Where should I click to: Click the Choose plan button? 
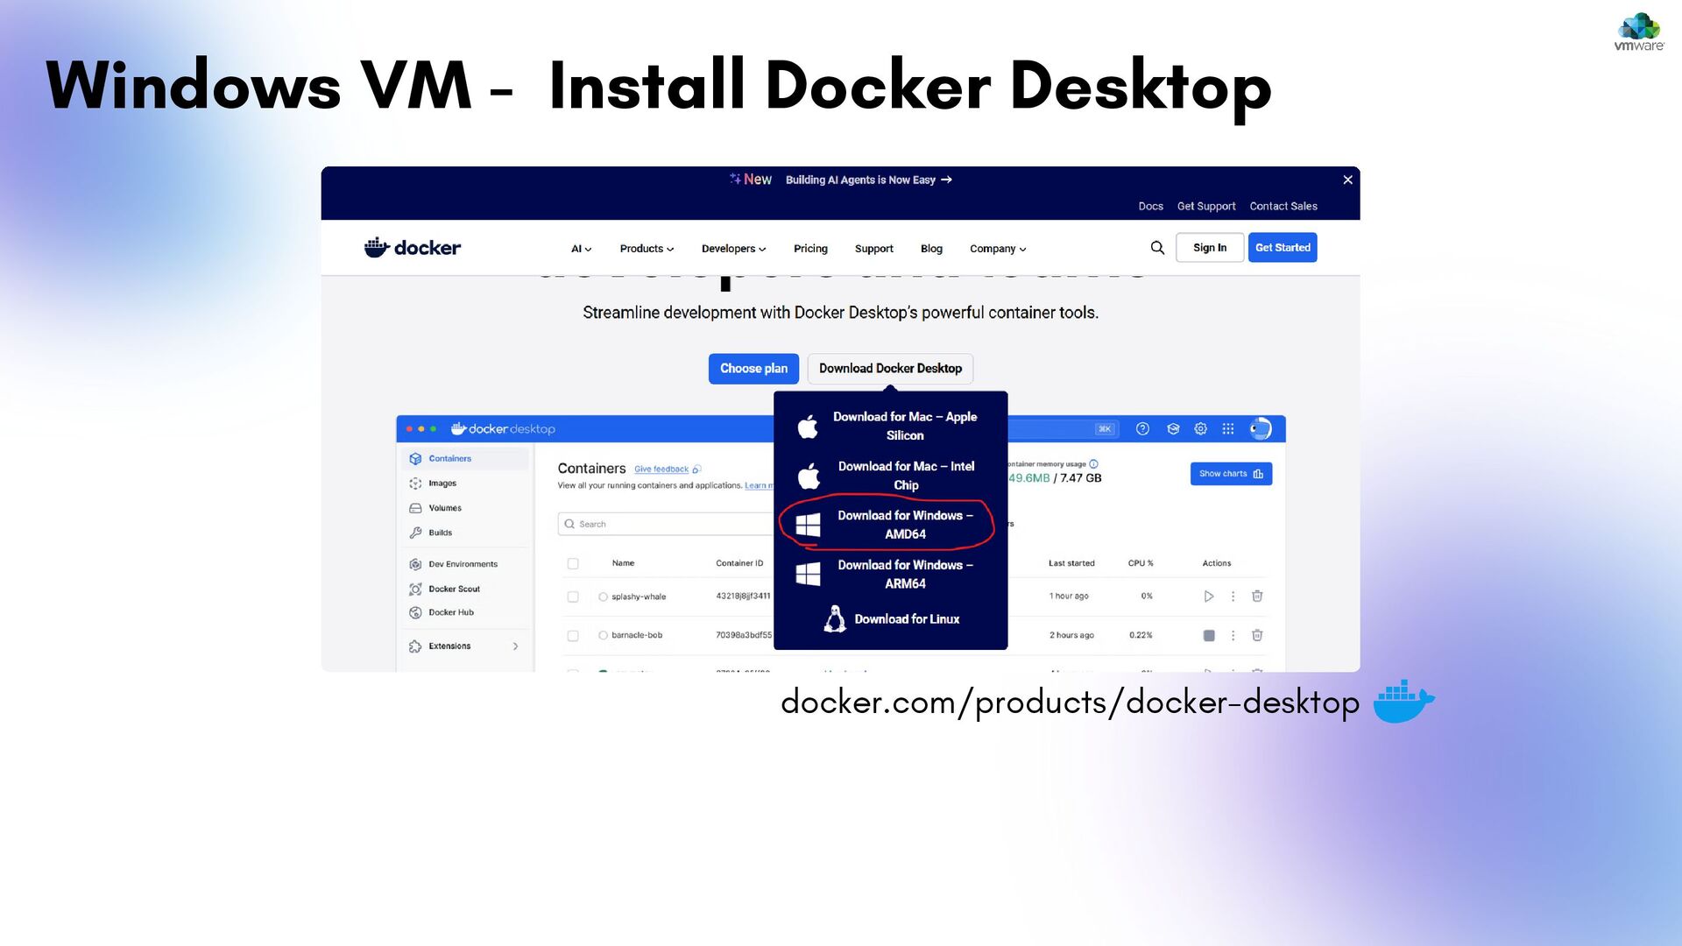[753, 369]
